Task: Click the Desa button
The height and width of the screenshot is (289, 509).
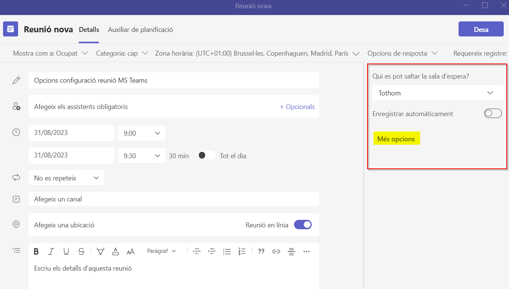Action: coord(481,29)
